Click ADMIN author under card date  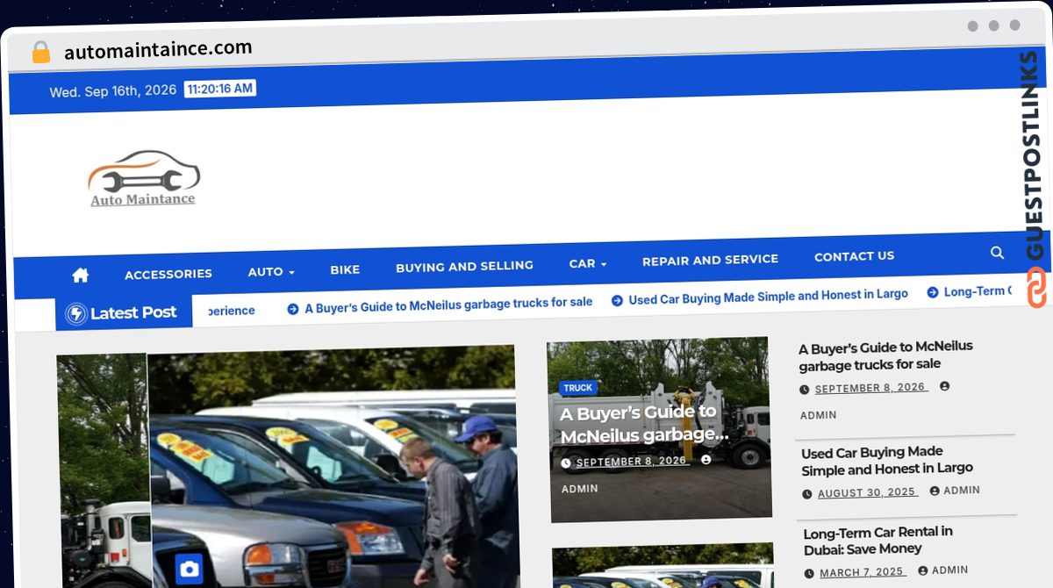point(580,489)
